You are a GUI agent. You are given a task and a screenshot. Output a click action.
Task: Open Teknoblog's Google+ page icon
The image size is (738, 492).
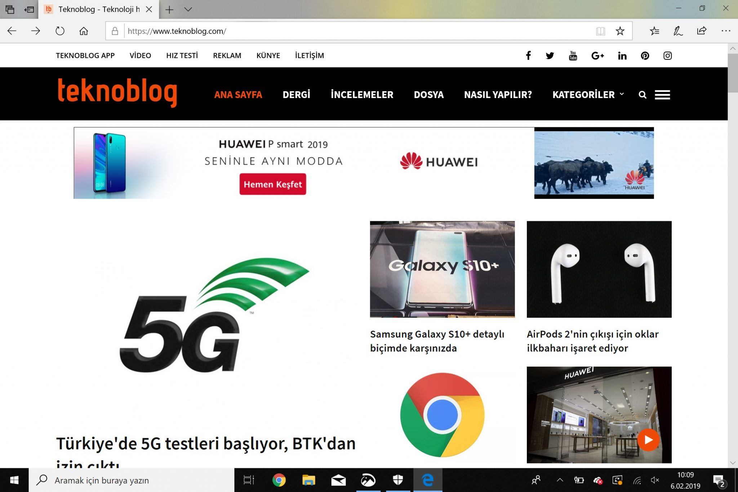pos(597,56)
